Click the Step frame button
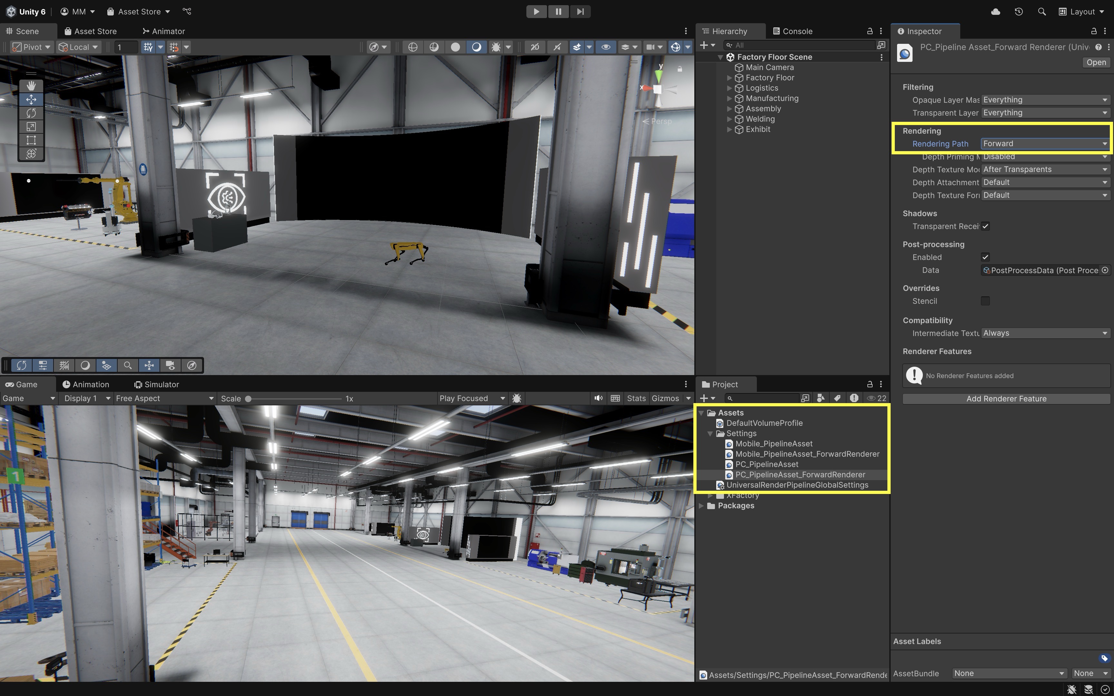Screen dimensions: 1114x696 coord(580,12)
